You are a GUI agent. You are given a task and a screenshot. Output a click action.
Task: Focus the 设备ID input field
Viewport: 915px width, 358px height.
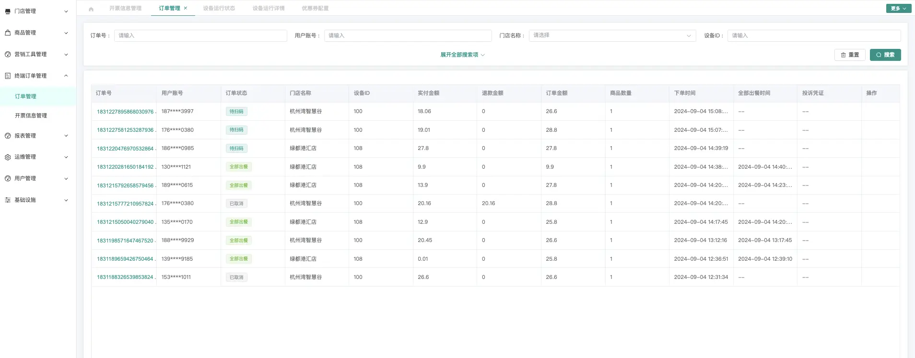pos(814,35)
